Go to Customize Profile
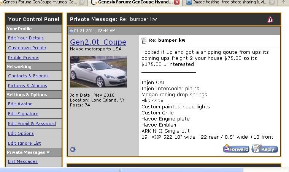289x172 pixels. tap(27, 48)
